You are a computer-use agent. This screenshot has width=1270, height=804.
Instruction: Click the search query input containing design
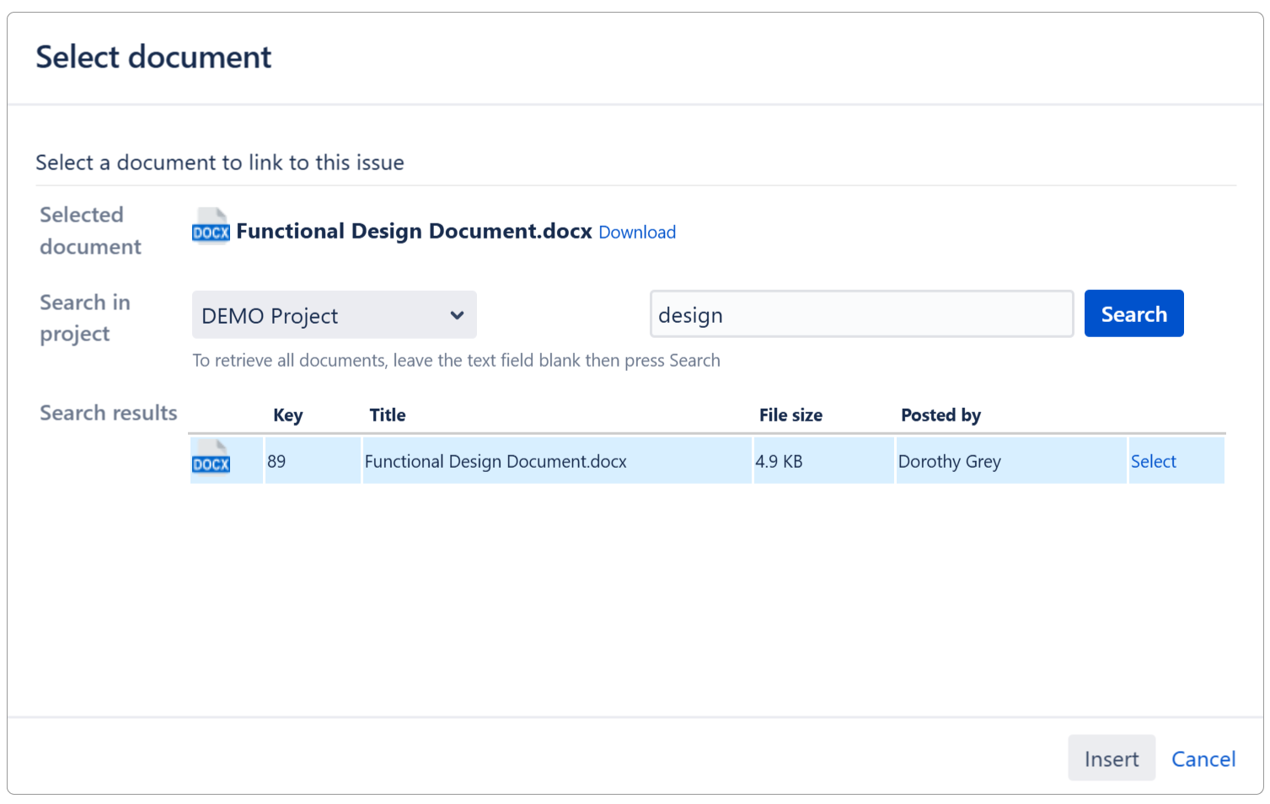point(861,314)
